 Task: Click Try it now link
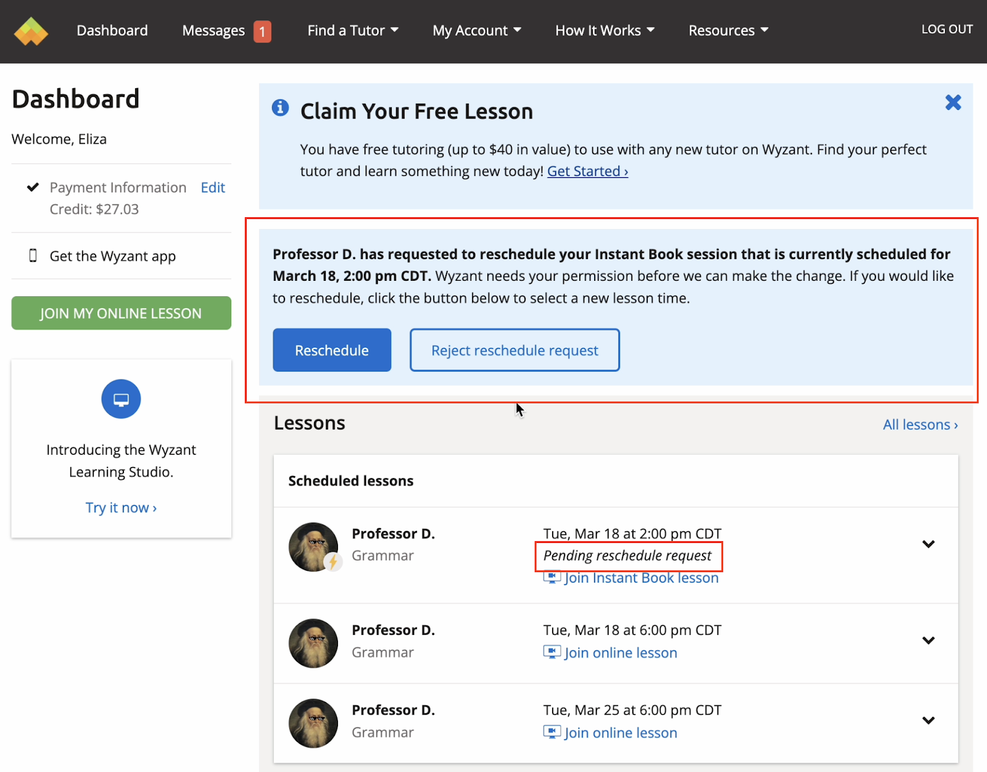[121, 507]
